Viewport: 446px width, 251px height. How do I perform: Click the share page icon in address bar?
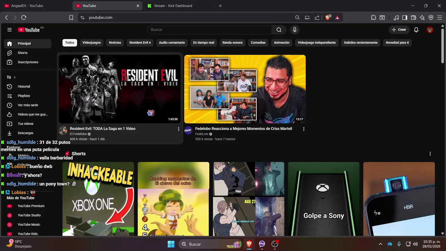point(317,17)
